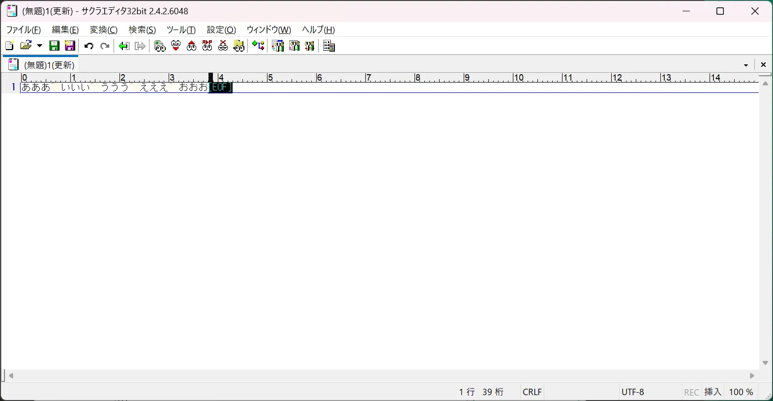Click the 100 % zoom indicator

tap(741, 392)
